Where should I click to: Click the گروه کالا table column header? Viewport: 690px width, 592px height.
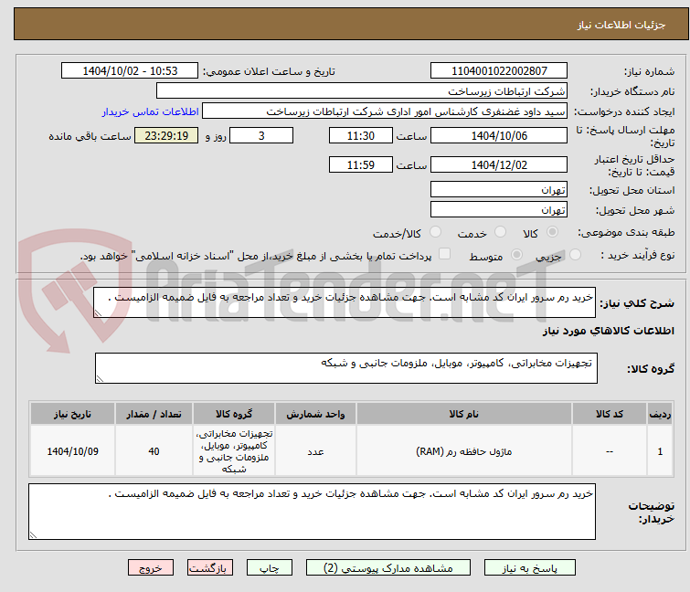click(234, 414)
